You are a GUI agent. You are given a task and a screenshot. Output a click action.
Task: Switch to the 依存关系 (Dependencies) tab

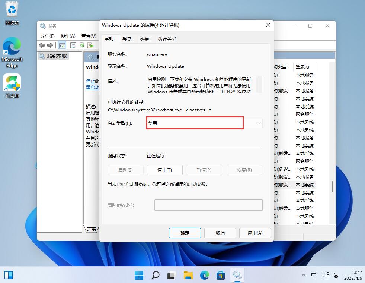(x=167, y=39)
